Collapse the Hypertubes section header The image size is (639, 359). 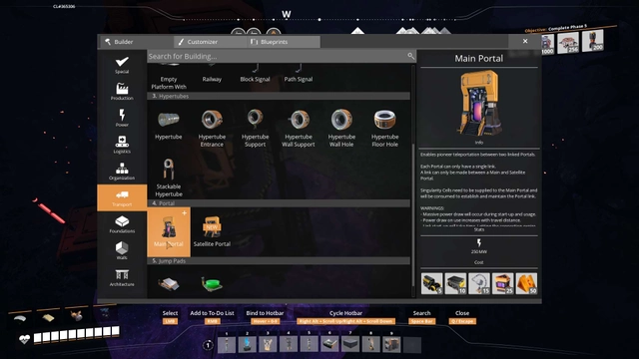click(279, 96)
